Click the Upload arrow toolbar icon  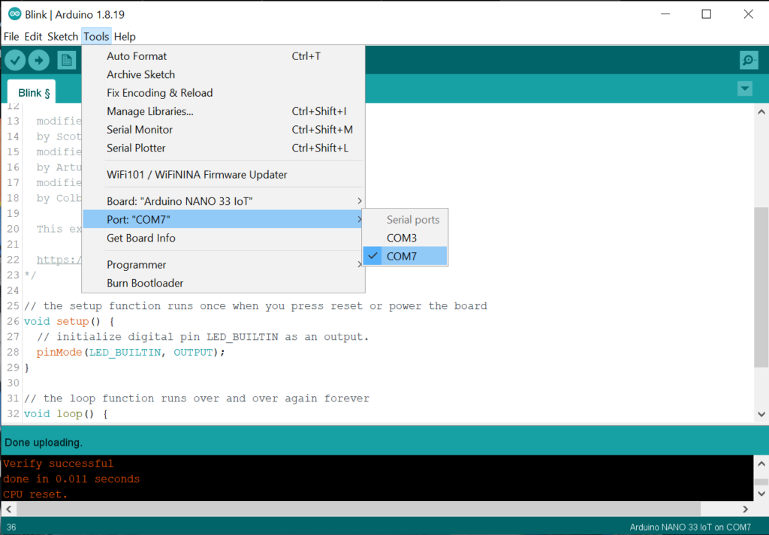(x=38, y=61)
